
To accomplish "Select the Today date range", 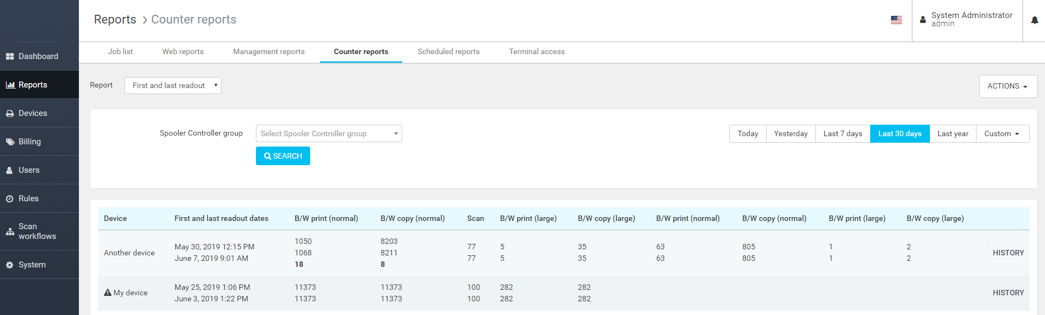I will [x=747, y=133].
